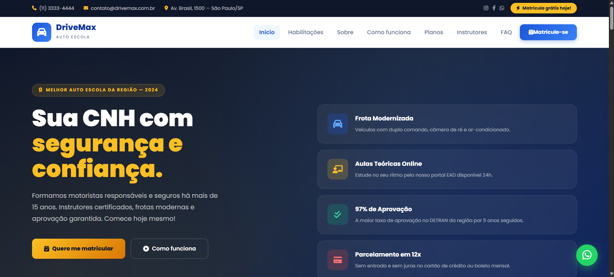Open the Planos navigation item
The width and height of the screenshot is (614, 277).
click(x=434, y=32)
